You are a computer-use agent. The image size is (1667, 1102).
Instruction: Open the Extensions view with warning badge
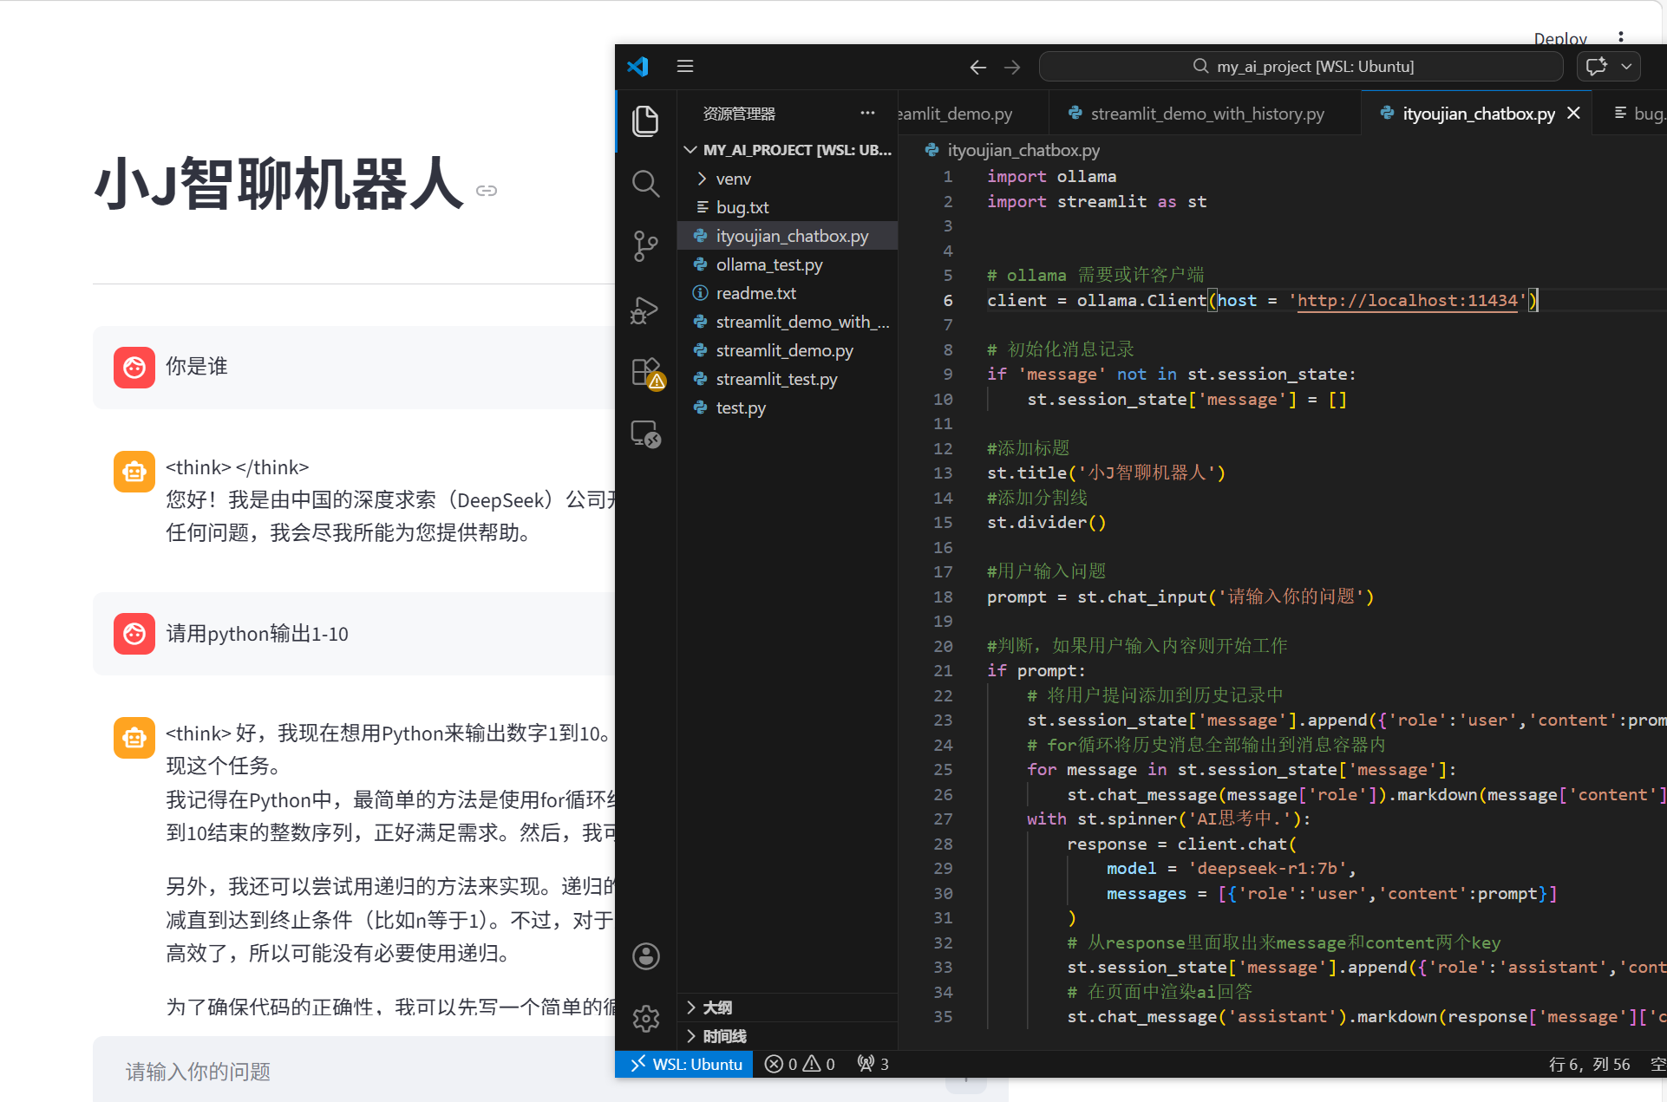647,373
